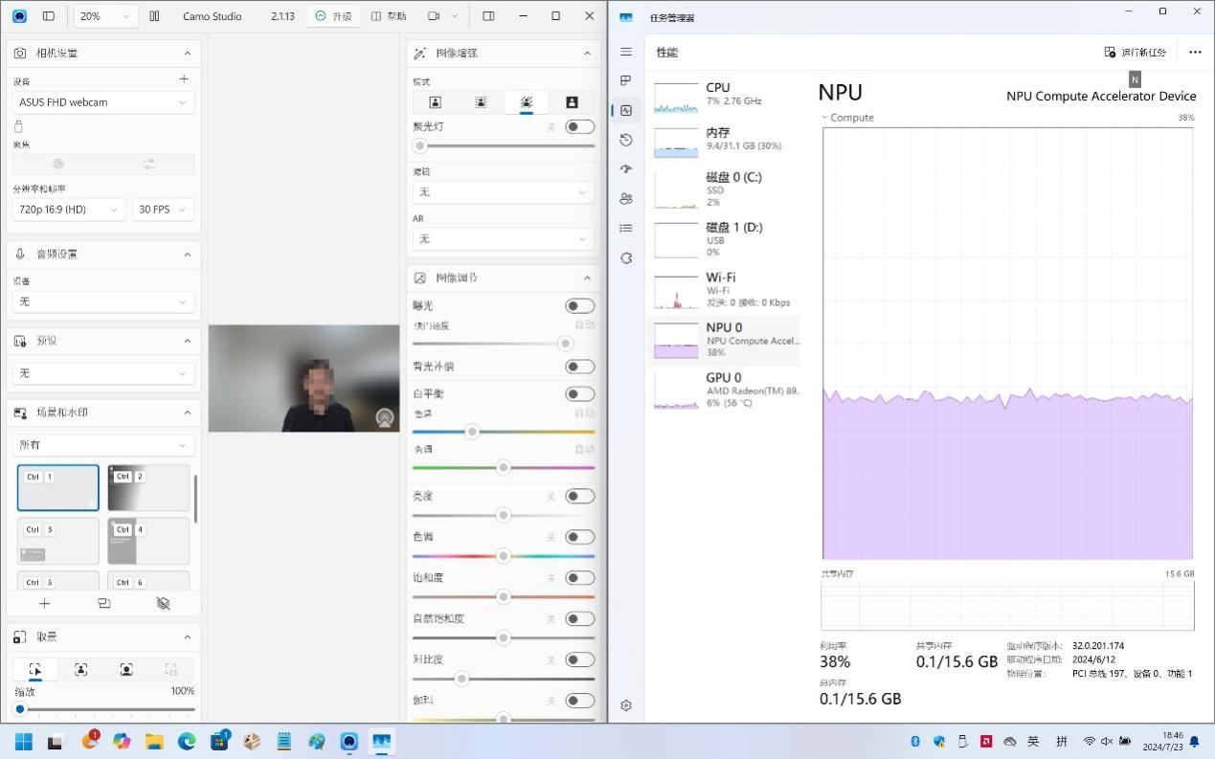The height and width of the screenshot is (759, 1215).
Task: Click the duplicate scene overlay icon
Action: [103, 604]
